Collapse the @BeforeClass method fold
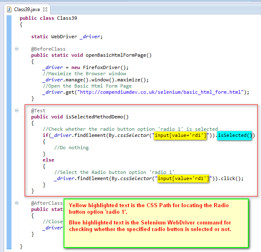The height and width of the screenshot is (252, 261). [x=16, y=49]
